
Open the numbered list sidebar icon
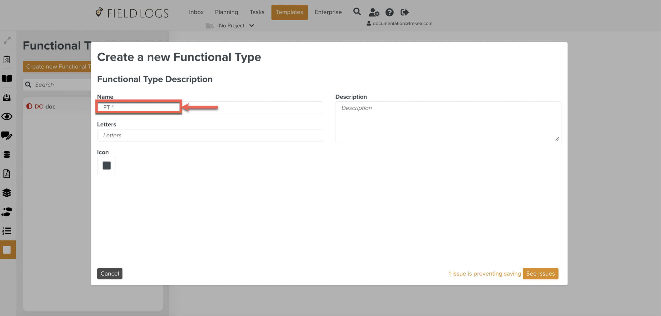(7, 231)
